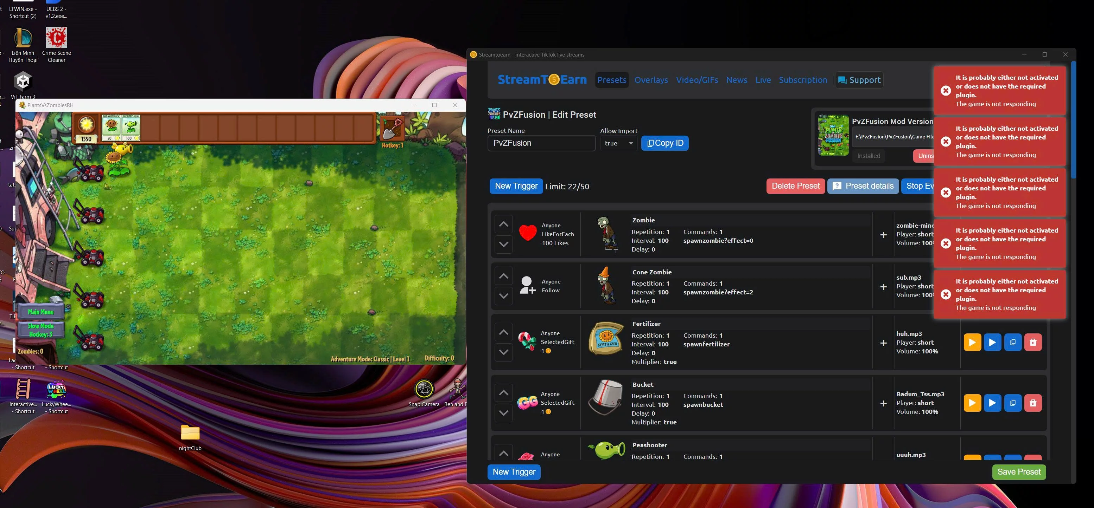Click the PvZFusion Mod Version thumbnail
Screen dimensions: 1094x508
833,135
